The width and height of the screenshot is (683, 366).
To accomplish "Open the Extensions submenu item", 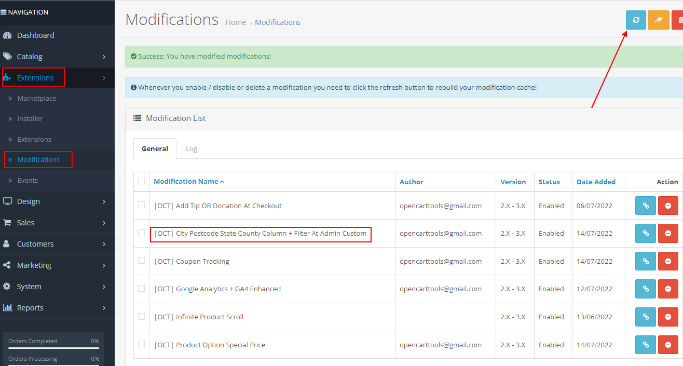I will point(34,139).
